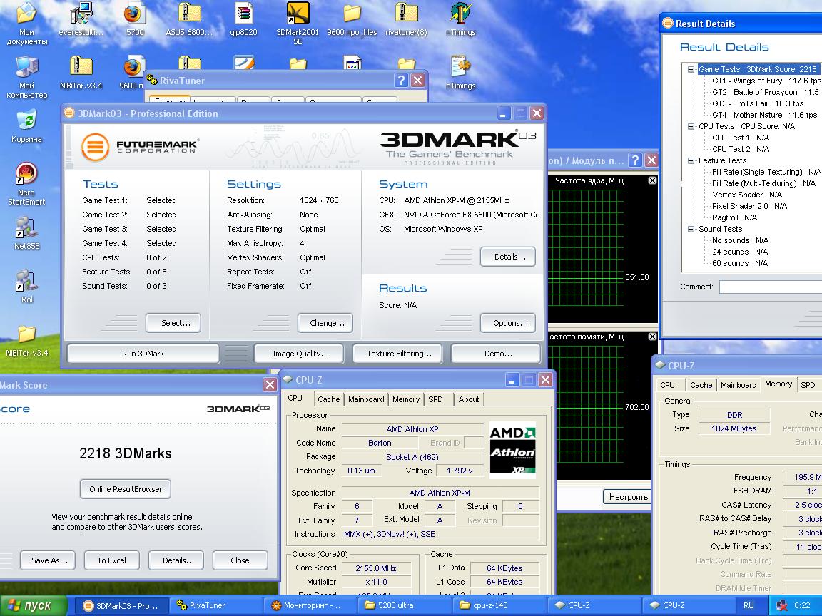This screenshot has width=822, height=616.
Task: Select the Pixel Shader 2.0 result row
Action: point(749,206)
